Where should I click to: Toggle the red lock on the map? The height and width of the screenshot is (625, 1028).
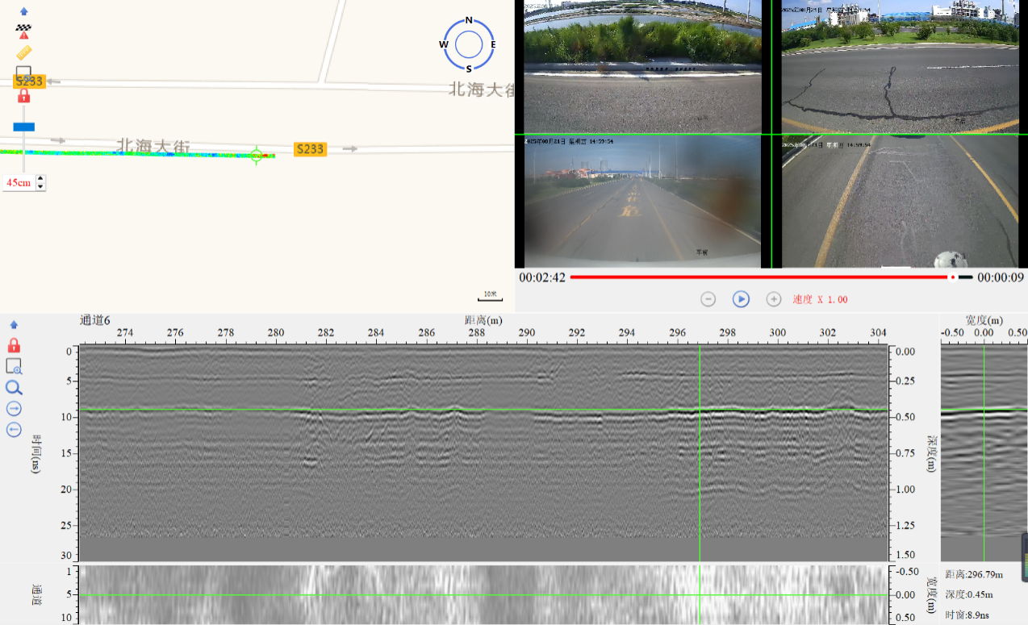23,96
